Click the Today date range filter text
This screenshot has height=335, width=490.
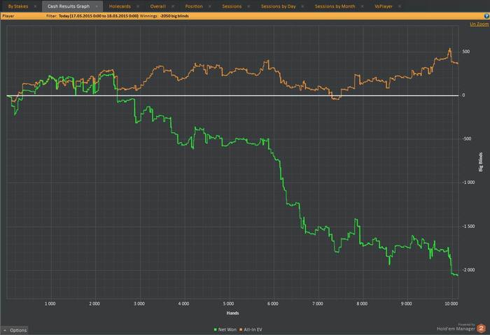pyautogui.click(x=99, y=16)
